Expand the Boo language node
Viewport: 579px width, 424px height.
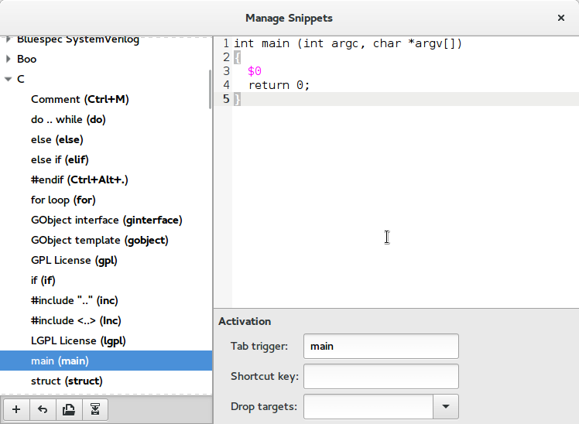[x=9, y=59]
